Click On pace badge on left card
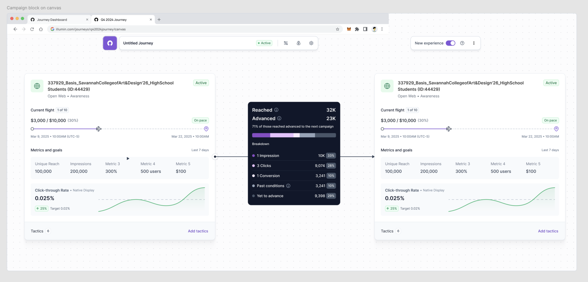The height and width of the screenshot is (282, 588). coord(200,120)
